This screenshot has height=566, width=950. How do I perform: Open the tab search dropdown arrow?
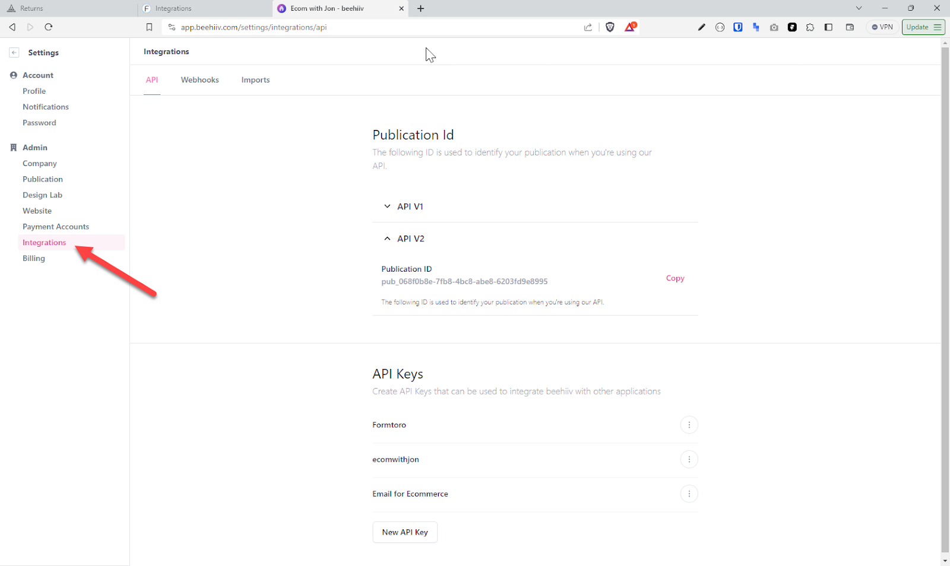click(x=859, y=8)
